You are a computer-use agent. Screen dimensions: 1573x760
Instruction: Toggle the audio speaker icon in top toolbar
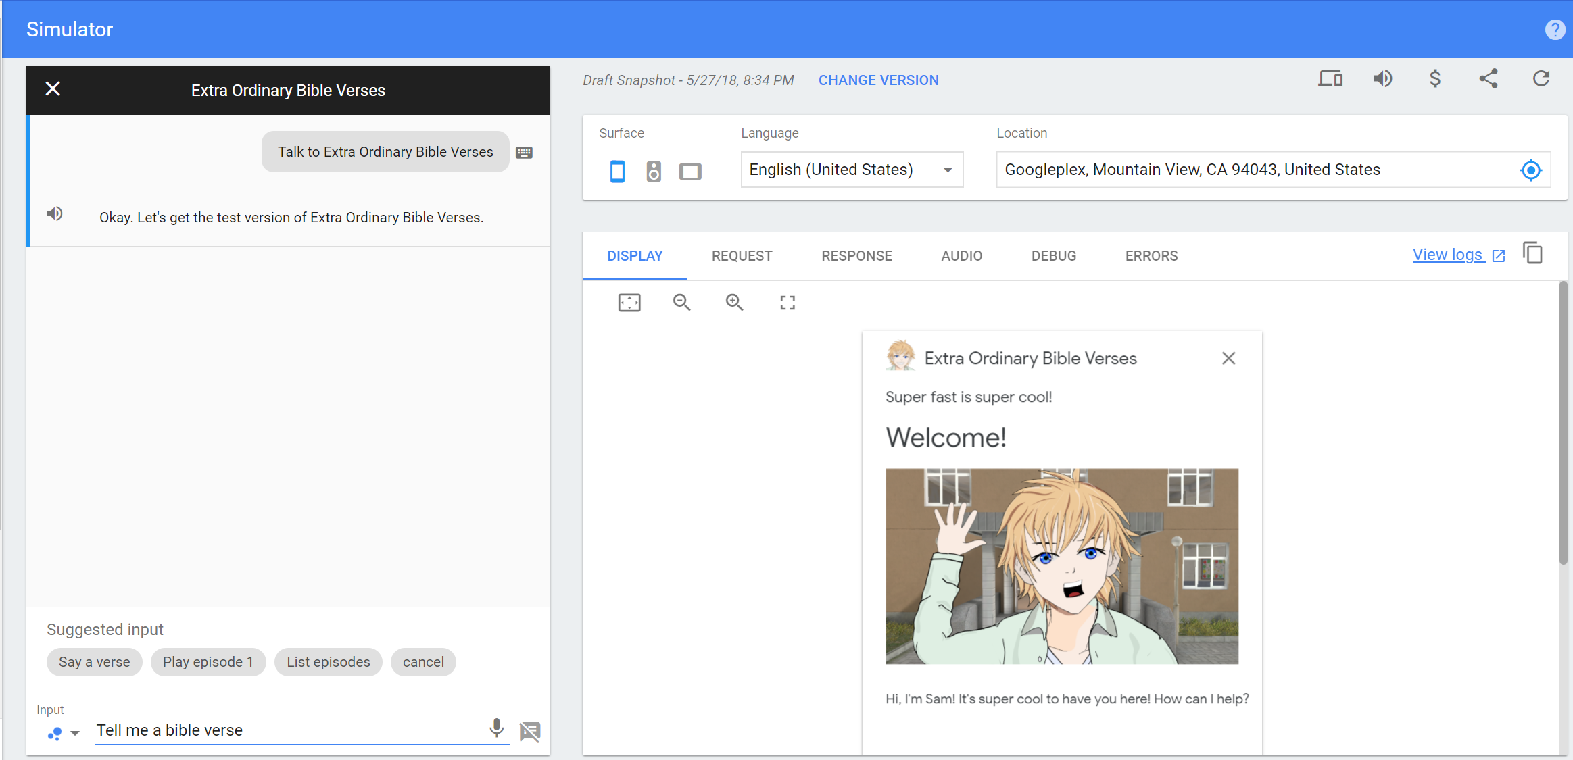(1382, 79)
